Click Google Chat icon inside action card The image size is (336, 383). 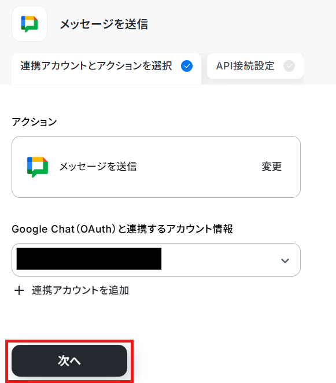click(x=38, y=167)
